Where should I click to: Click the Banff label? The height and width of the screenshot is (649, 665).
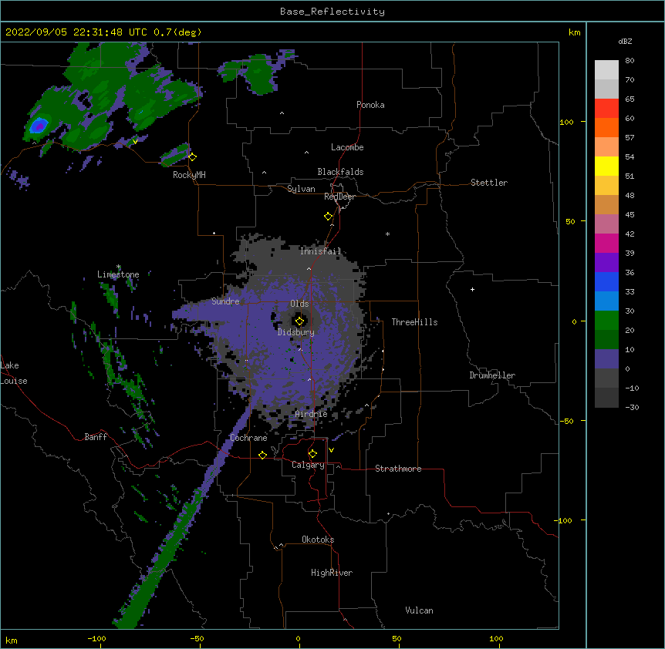click(x=96, y=437)
